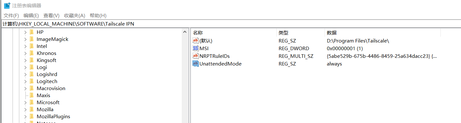This screenshot has width=461, height=123.
Task: Click the Maxis folder icon
Action: tap(32, 95)
